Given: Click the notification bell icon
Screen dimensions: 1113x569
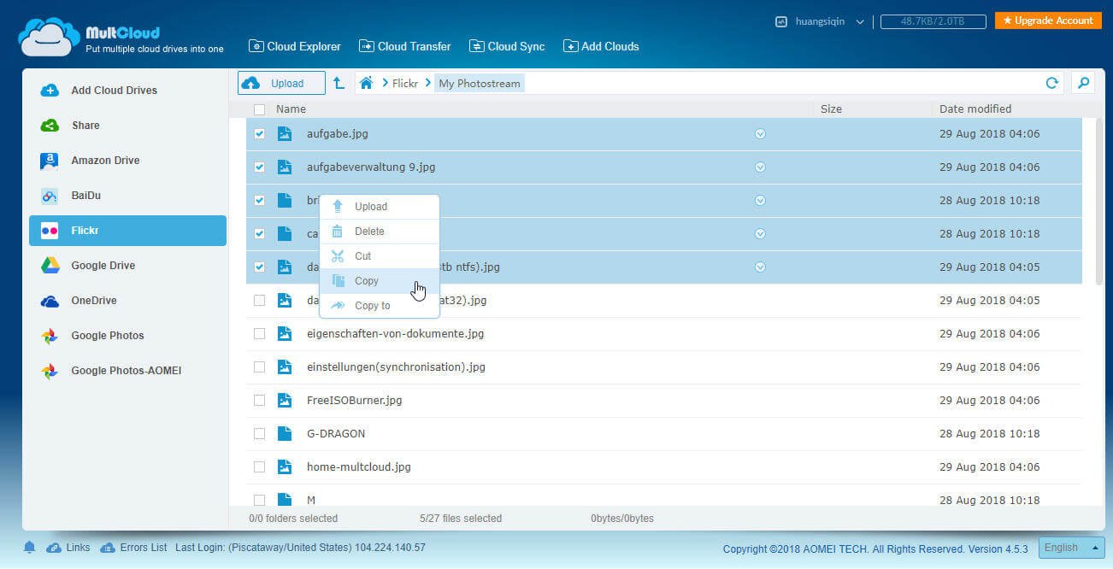Looking at the screenshot, I should [30, 548].
